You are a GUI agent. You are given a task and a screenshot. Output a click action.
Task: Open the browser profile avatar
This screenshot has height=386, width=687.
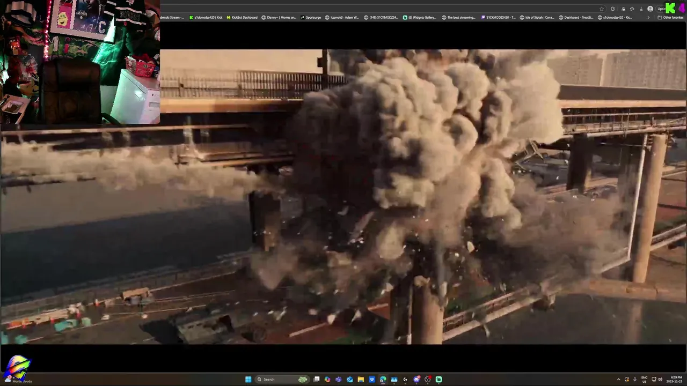point(650,9)
